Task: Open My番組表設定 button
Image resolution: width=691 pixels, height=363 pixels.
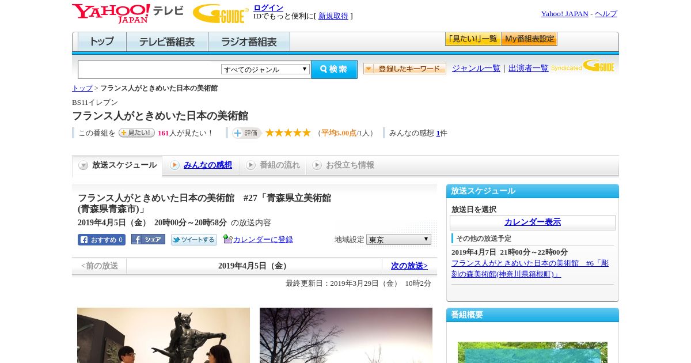Action: (x=529, y=39)
